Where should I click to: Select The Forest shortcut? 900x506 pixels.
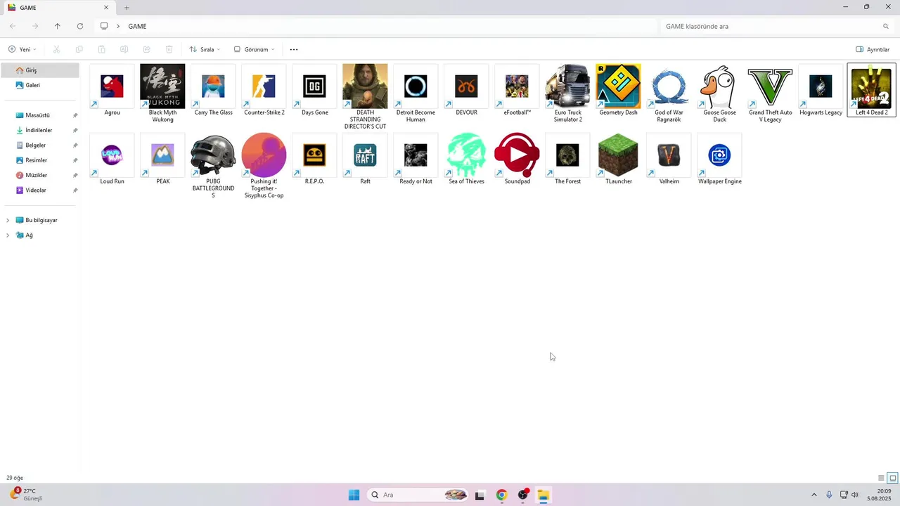pyautogui.click(x=567, y=159)
